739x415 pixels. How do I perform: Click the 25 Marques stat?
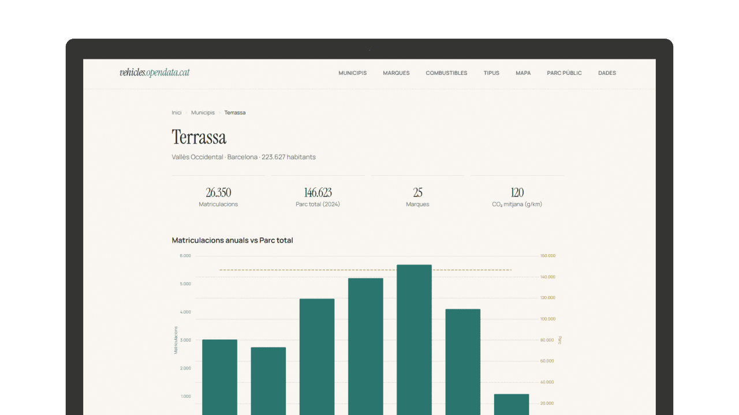tap(417, 197)
